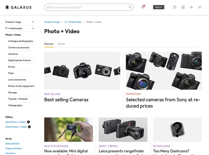The image size is (209, 155).
Task: Select the Drone category in sidebar
Action: click(11, 67)
